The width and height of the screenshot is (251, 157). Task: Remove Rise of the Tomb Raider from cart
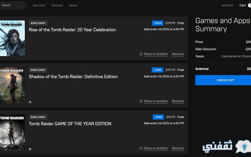point(178,54)
